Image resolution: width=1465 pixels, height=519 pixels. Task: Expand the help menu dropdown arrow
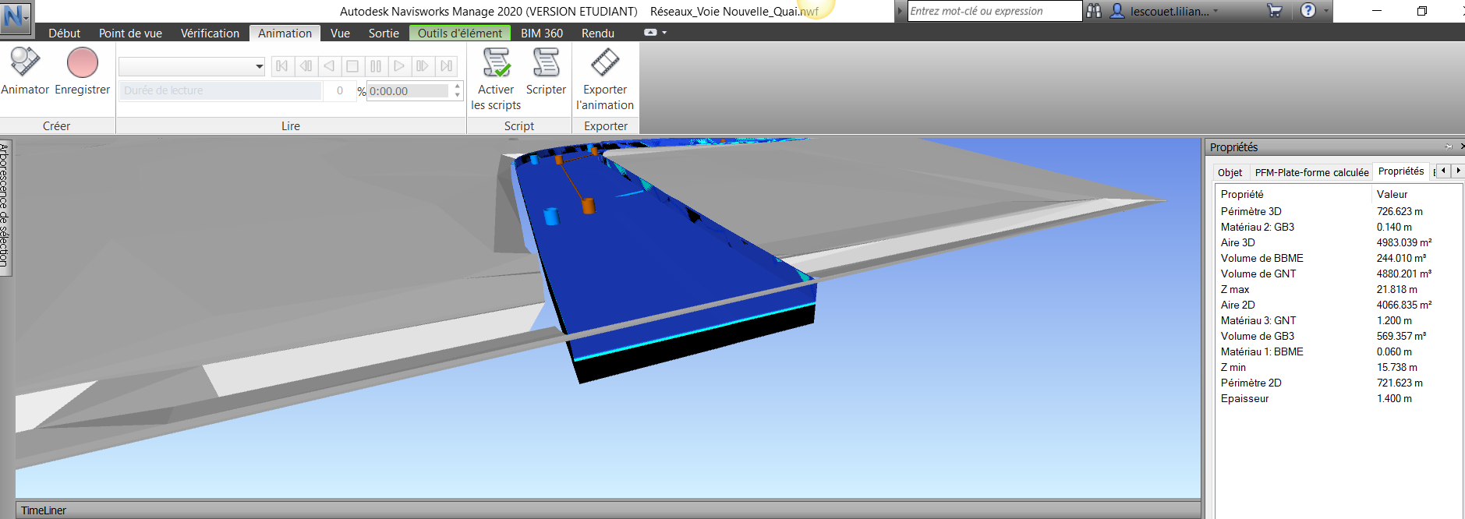coord(1325,11)
